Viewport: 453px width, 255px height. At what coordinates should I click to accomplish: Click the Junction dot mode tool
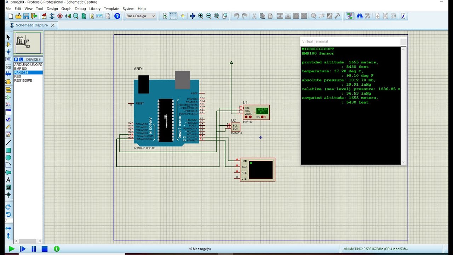8,52
